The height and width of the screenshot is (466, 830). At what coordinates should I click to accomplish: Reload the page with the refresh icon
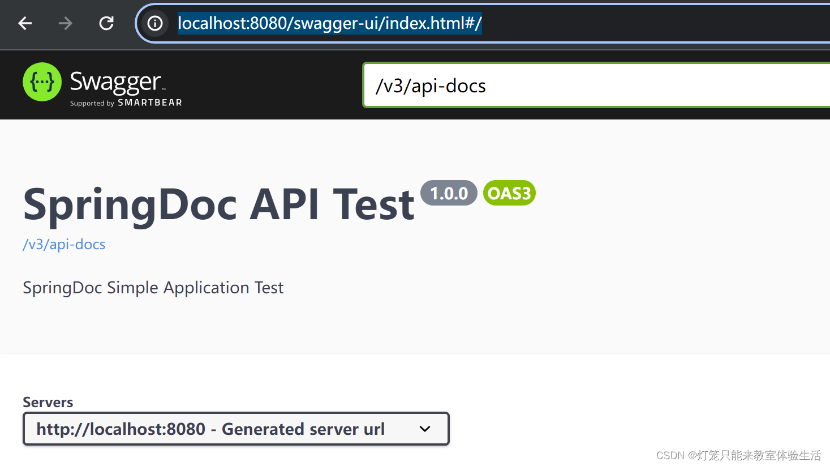tap(106, 23)
